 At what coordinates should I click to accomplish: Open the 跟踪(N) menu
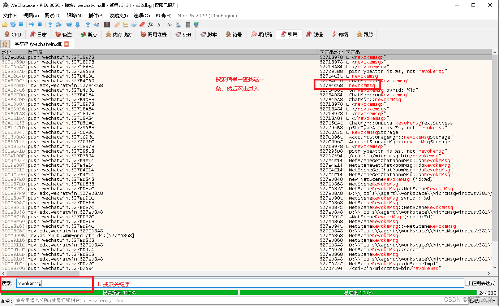point(74,16)
